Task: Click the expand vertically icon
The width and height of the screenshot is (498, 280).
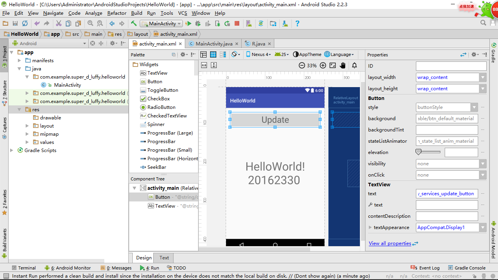Action: point(214,65)
